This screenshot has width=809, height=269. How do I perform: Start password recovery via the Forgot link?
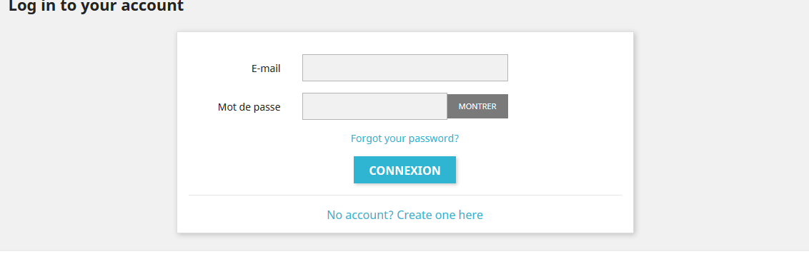coord(404,138)
